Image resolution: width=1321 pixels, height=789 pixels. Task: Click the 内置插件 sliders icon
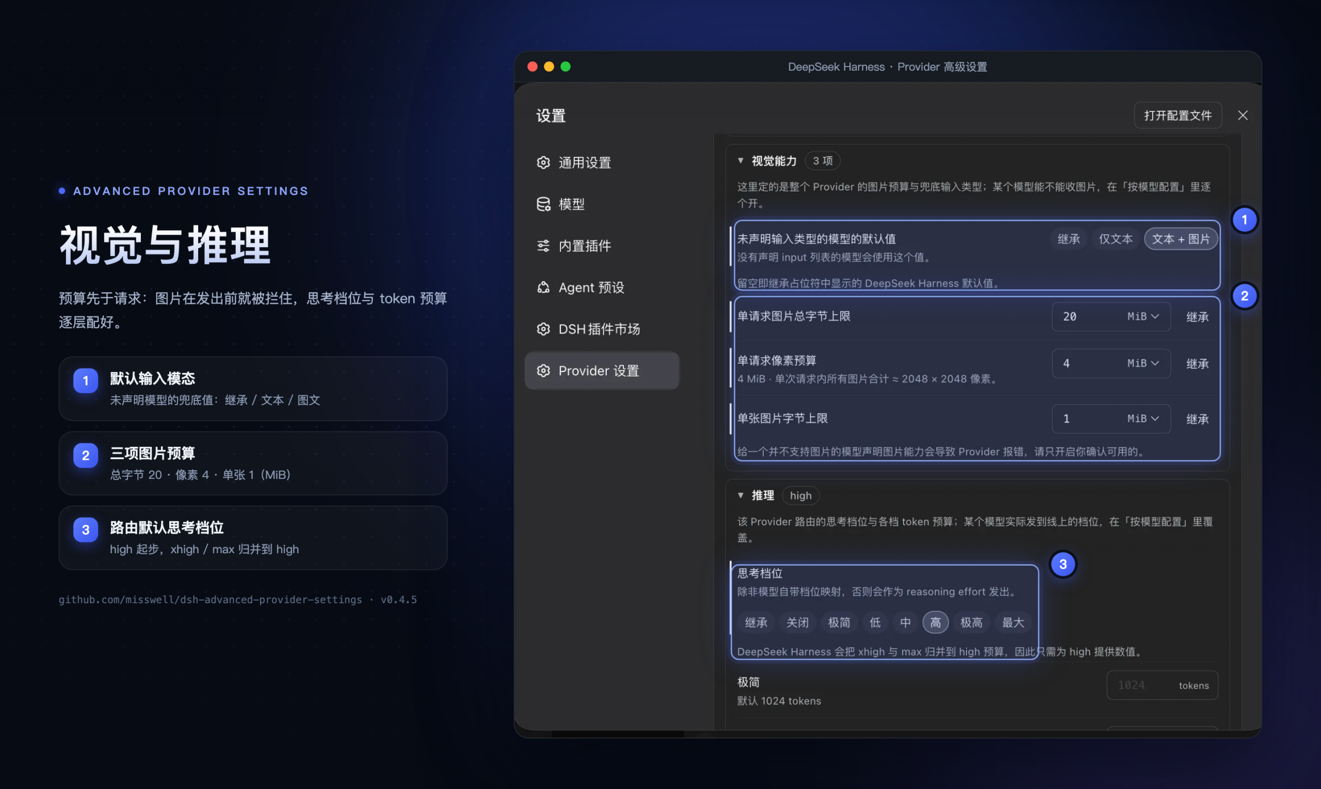[x=543, y=246]
